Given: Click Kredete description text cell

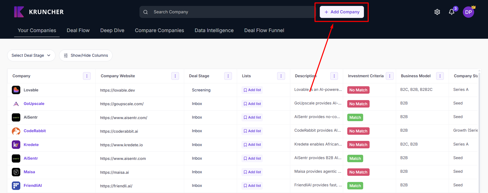Looking at the screenshot, I should (x=318, y=144).
